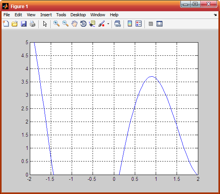Viewport: 220px width, 194px height.
Task: Select the Edit Plot arrow tool
Action: 45,24
